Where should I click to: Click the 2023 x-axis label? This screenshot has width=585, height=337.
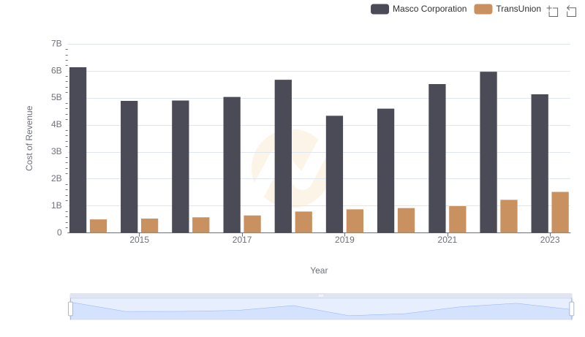(x=550, y=240)
